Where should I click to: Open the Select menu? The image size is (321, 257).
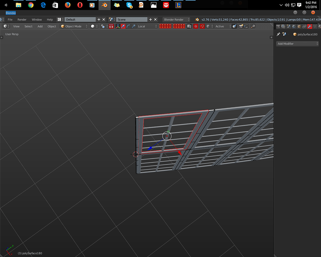[29, 26]
